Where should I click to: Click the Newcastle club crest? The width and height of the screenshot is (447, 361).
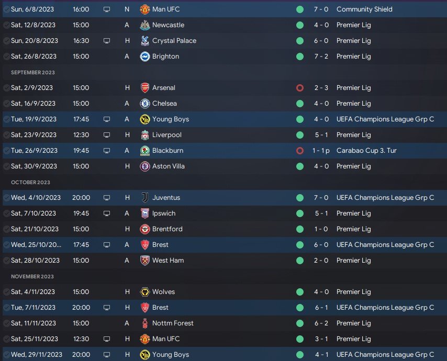145,25
